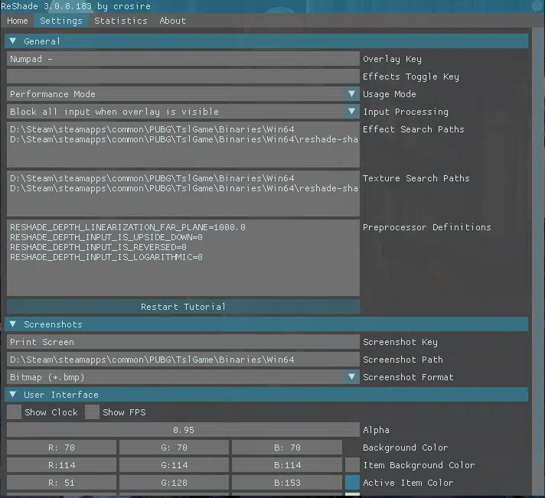The image size is (545, 498).
Task: Click the Overlay Key field showing Numpad -
Action: (x=183, y=59)
